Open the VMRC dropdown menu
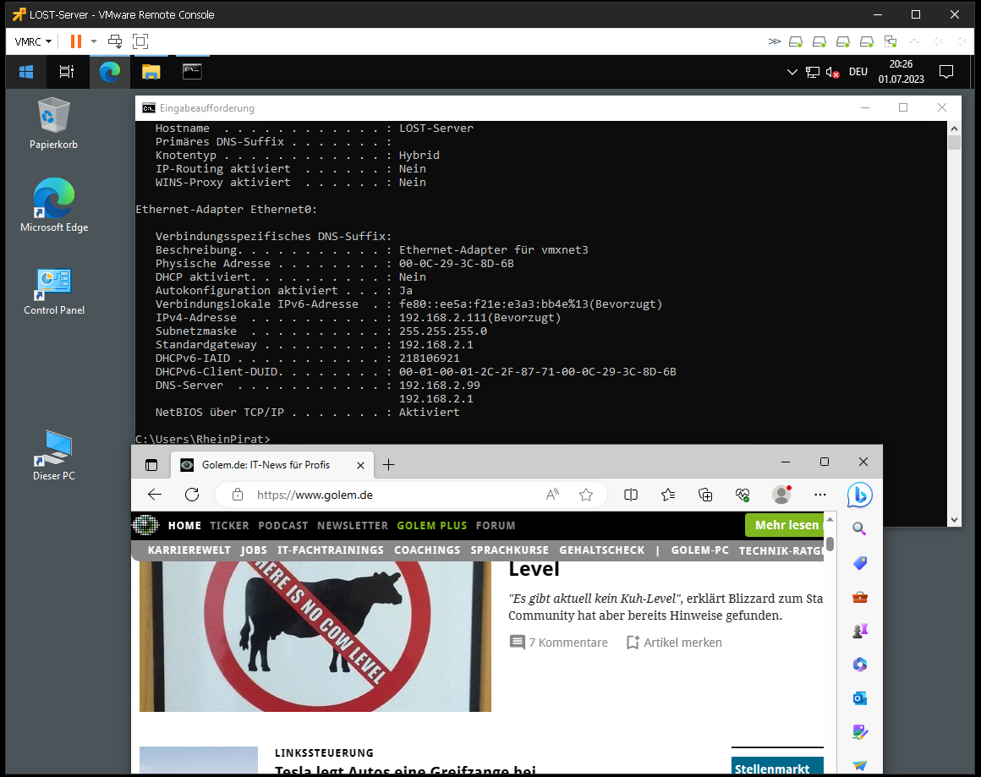 click(32, 42)
